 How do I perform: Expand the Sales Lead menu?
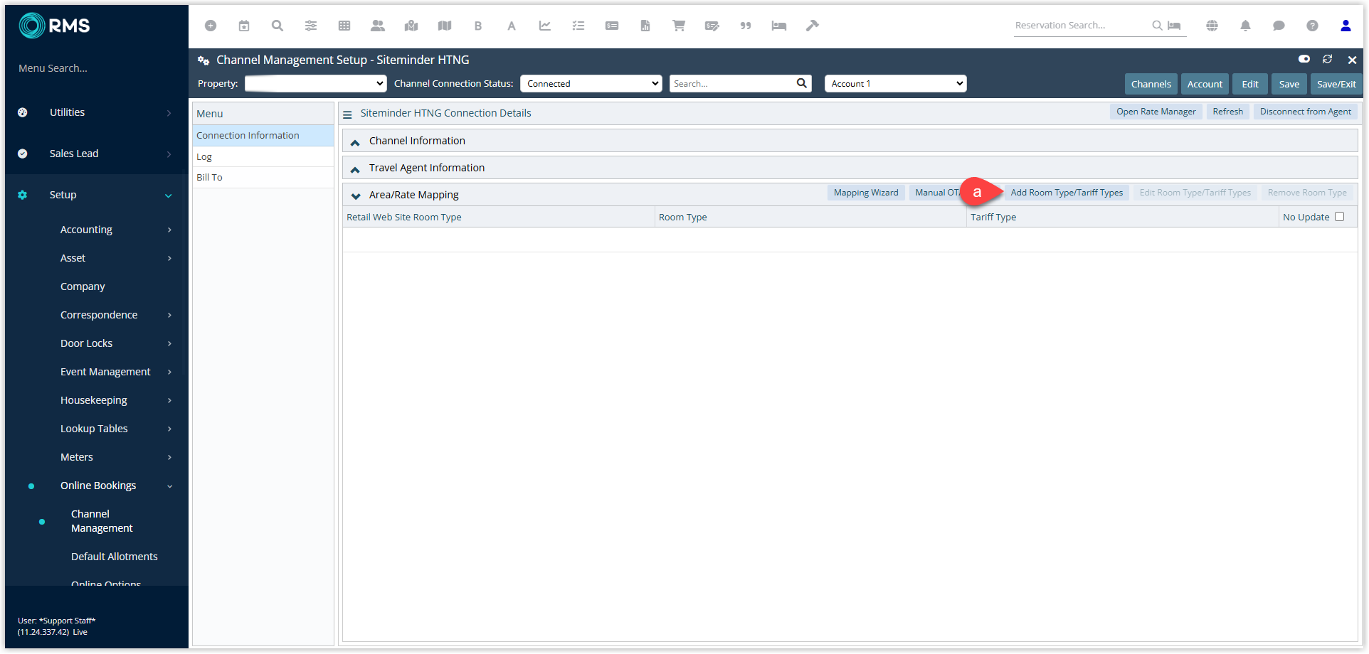[96, 154]
